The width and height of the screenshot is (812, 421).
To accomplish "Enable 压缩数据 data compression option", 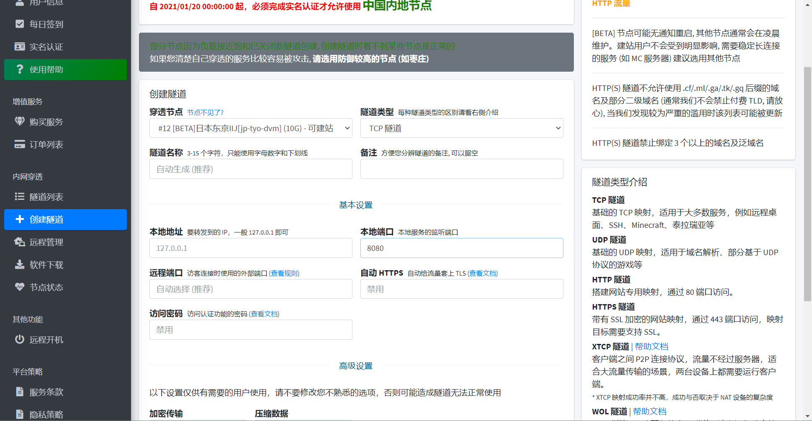I will tap(271, 413).
